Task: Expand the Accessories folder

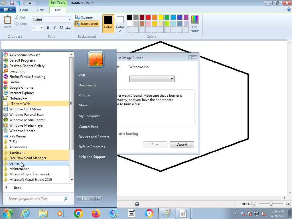Action: [x=36, y=147]
